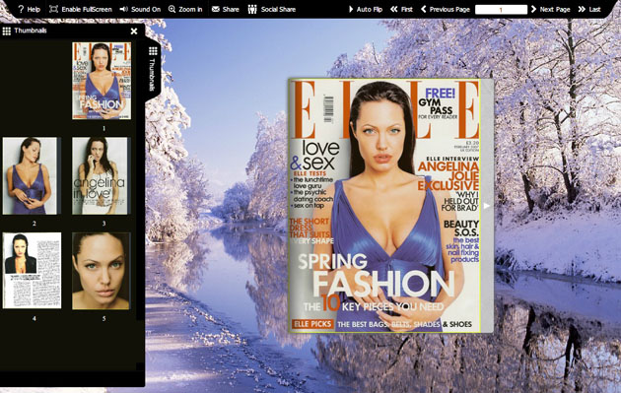Viewport: 621px width, 393px height.
Task: Start Auto Flip playback
Action: pyautogui.click(x=365, y=9)
